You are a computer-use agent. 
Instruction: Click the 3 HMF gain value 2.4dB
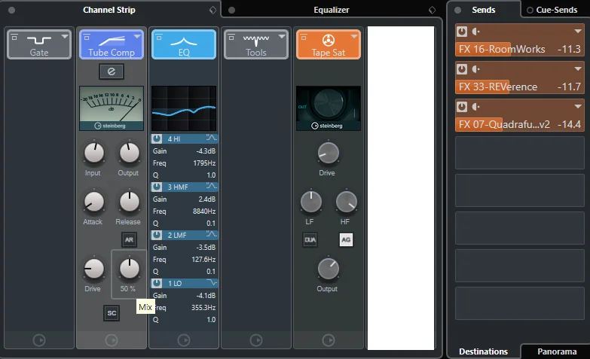(207, 199)
